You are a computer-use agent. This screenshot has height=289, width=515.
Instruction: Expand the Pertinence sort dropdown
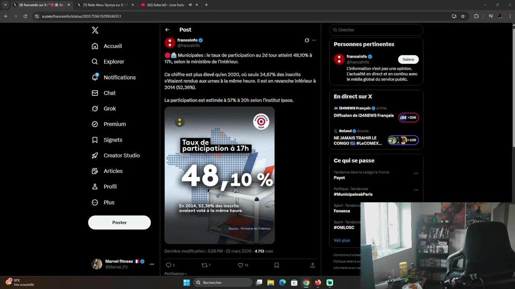click(176, 274)
